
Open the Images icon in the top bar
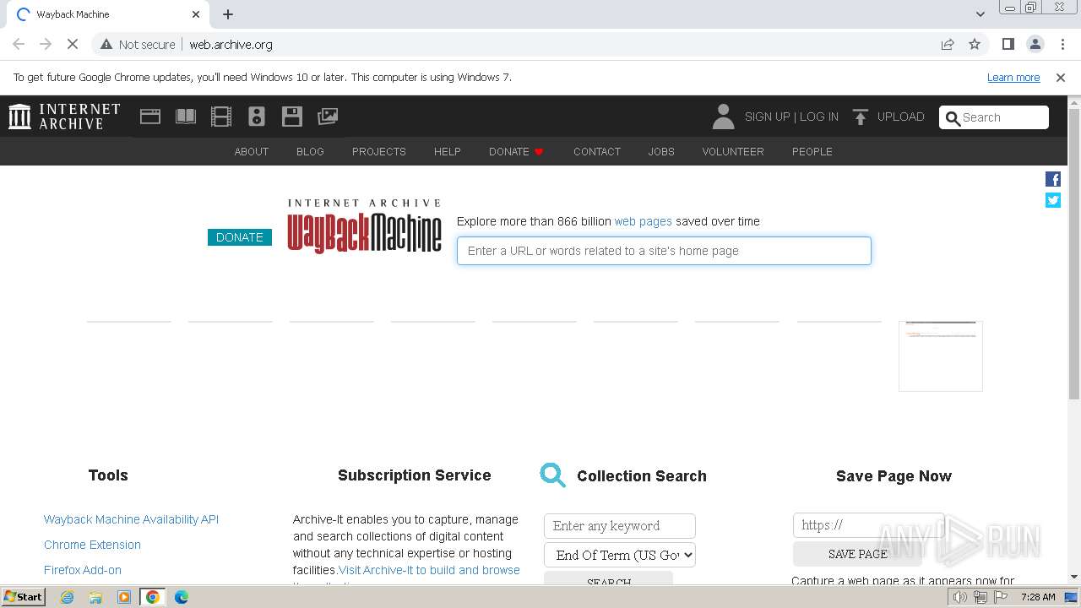click(x=328, y=117)
